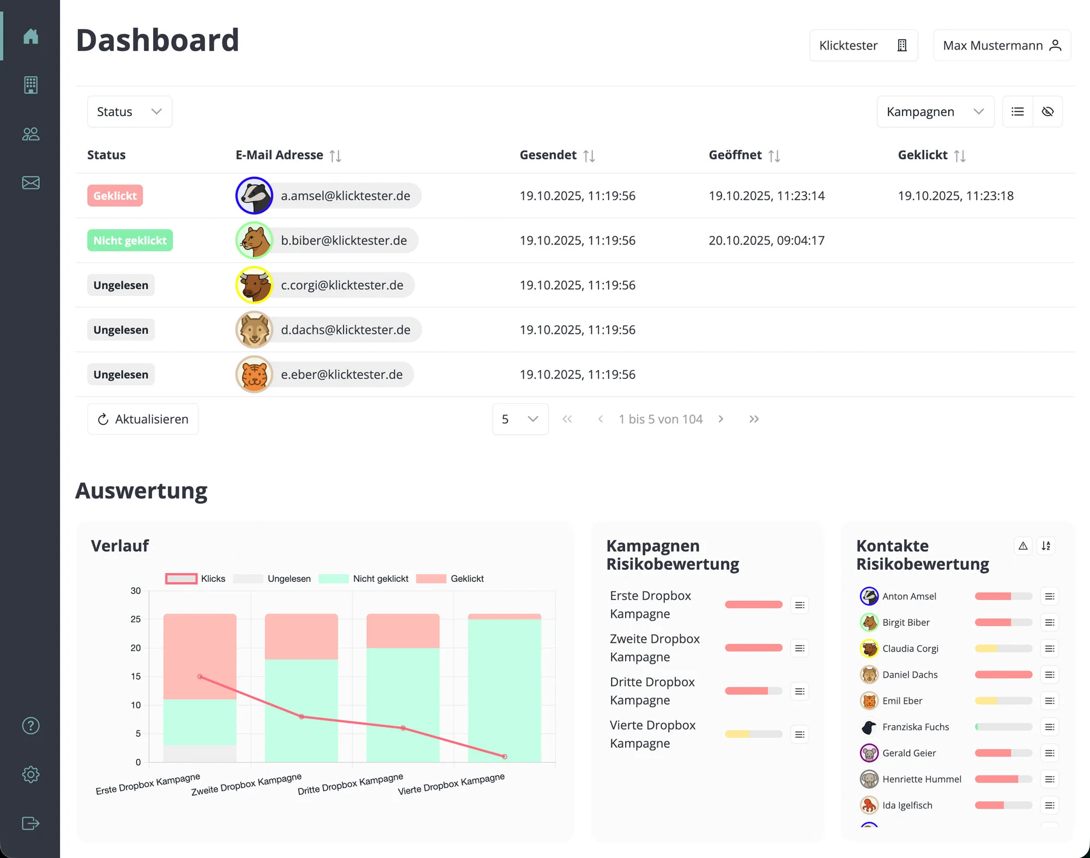Open the Dashboard home icon in sidebar

tap(31, 36)
